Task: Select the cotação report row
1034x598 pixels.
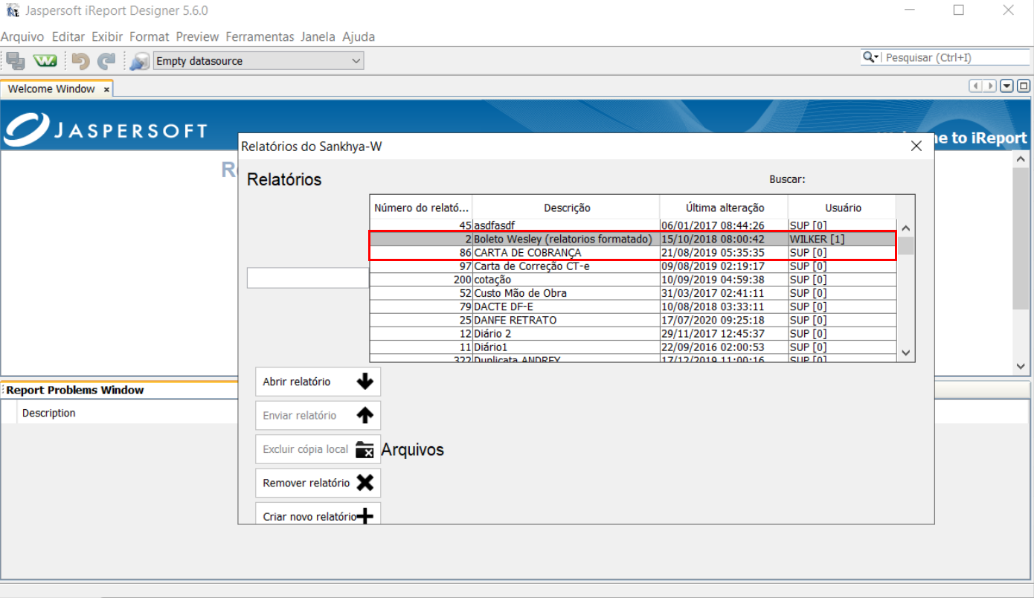Action: click(x=633, y=280)
